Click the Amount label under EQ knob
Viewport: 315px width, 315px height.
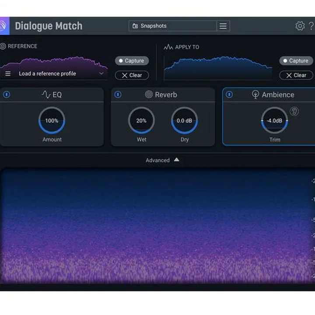click(x=52, y=140)
